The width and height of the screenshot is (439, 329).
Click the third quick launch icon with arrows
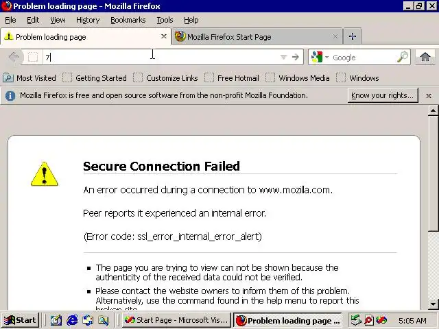(88, 320)
